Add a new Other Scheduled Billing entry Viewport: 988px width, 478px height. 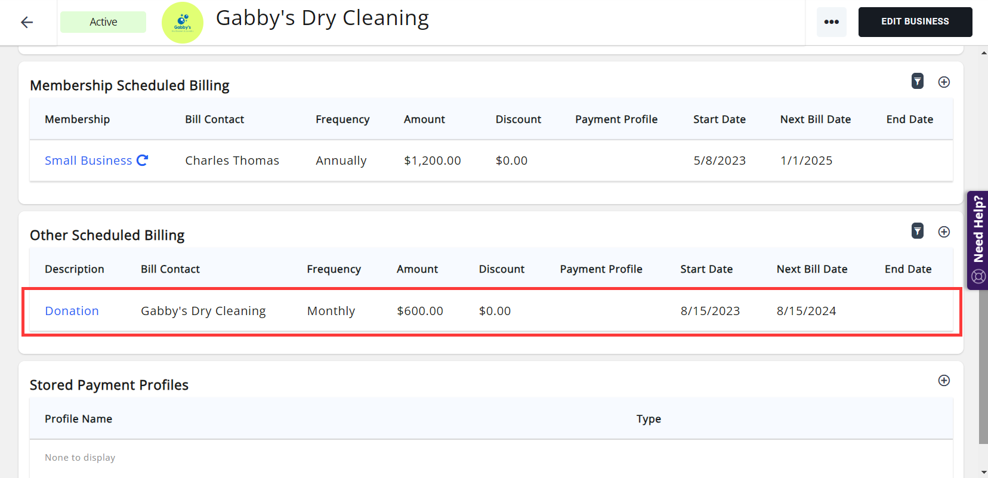click(944, 232)
